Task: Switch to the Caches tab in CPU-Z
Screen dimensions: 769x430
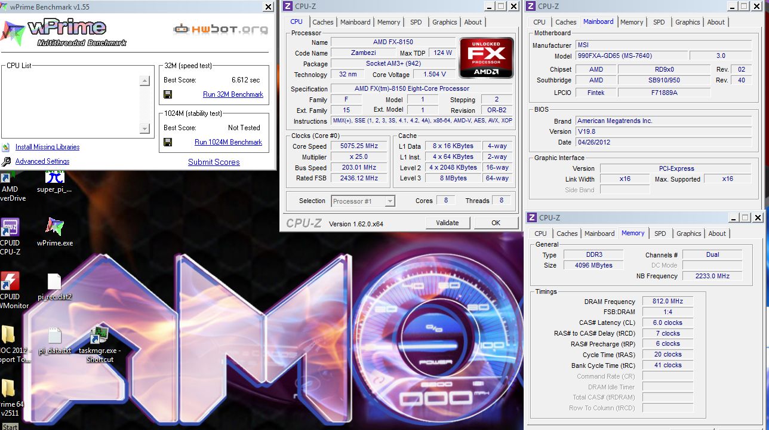Action: point(323,22)
